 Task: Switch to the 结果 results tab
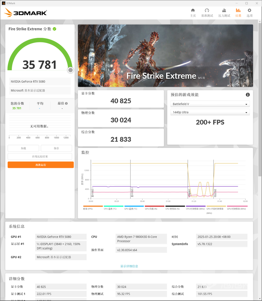tap(238, 12)
